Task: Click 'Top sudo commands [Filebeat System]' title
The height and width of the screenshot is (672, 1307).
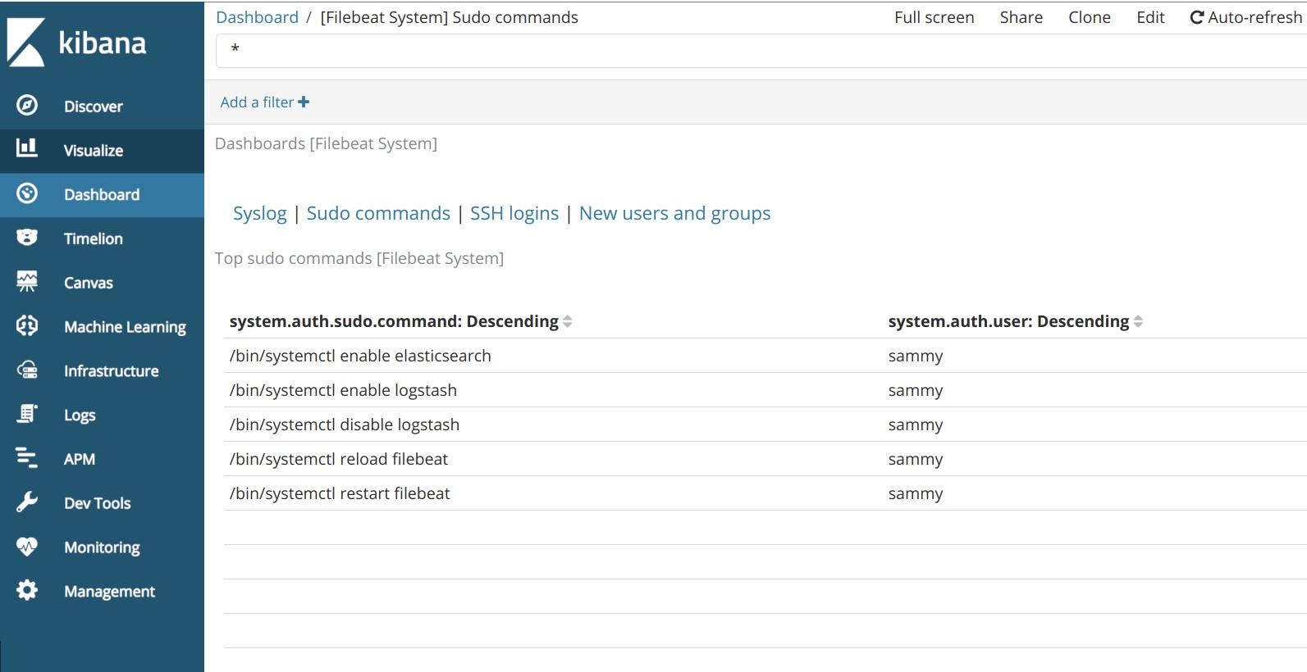Action: pyautogui.click(x=359, y=258)
